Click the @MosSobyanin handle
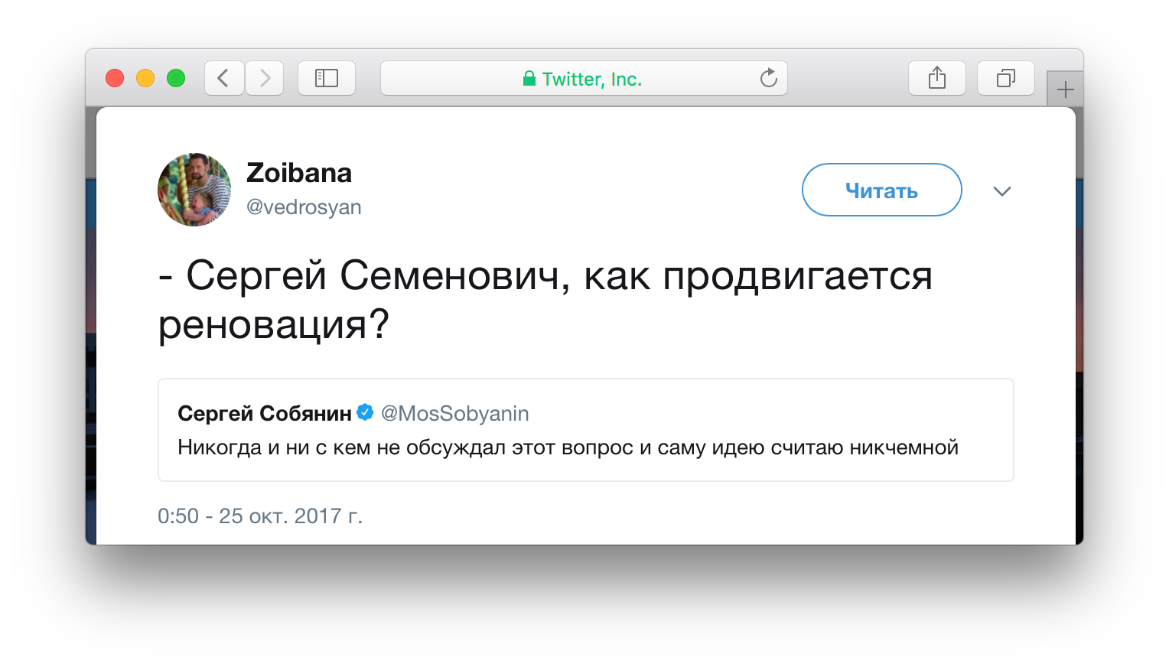This screenshot has height=667, width=1169. point(455,414)
